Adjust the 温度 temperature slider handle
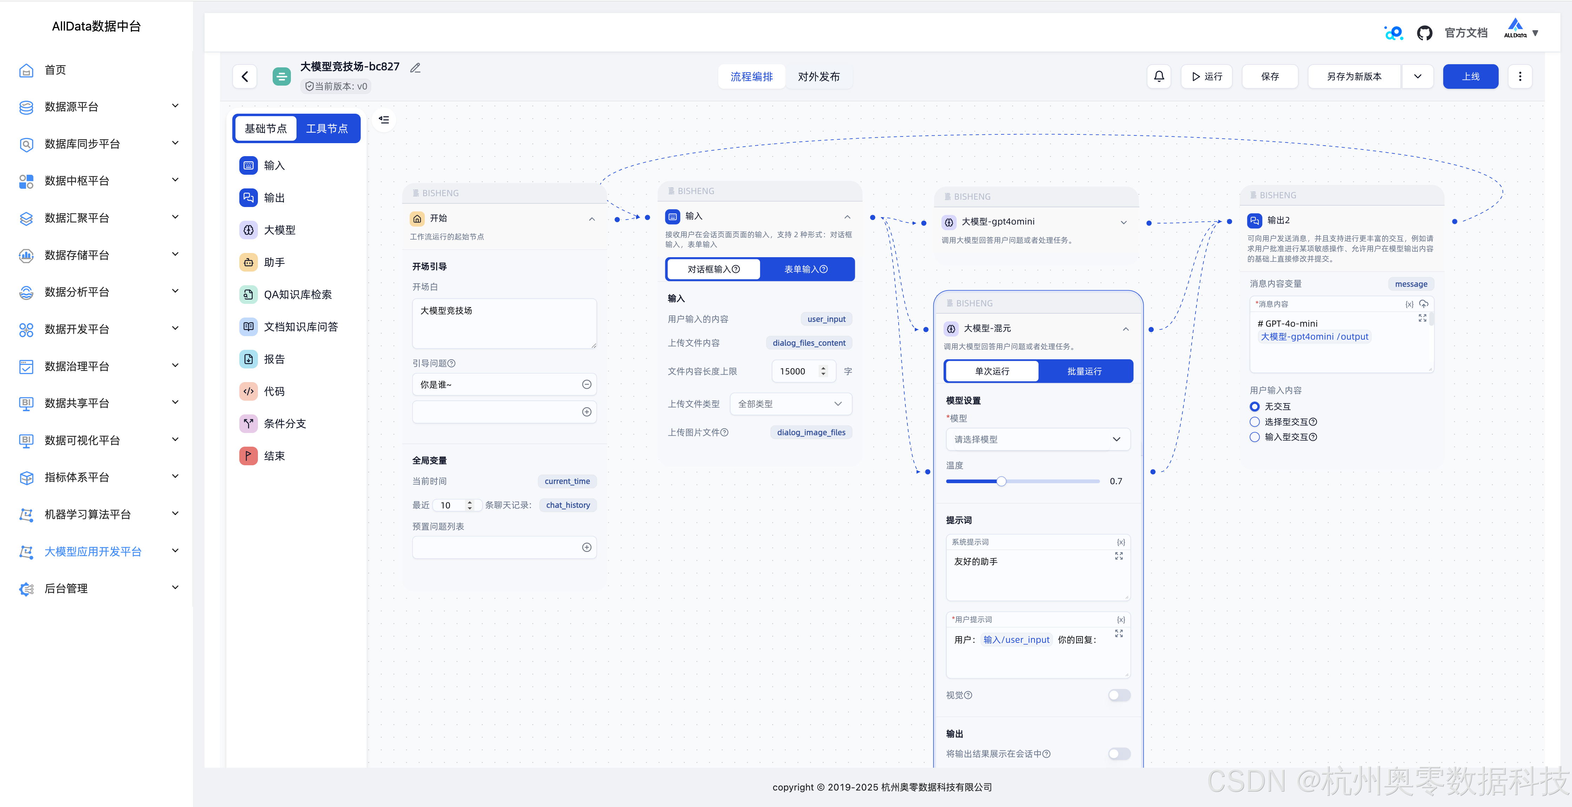Viewport: 1572px width, 807px height. click(x=1001, y=482)
